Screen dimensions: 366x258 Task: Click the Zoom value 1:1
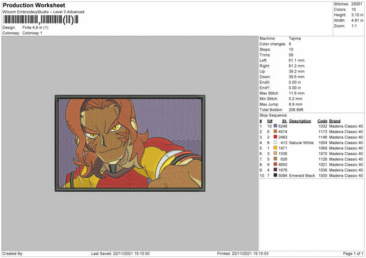point(354,26)
